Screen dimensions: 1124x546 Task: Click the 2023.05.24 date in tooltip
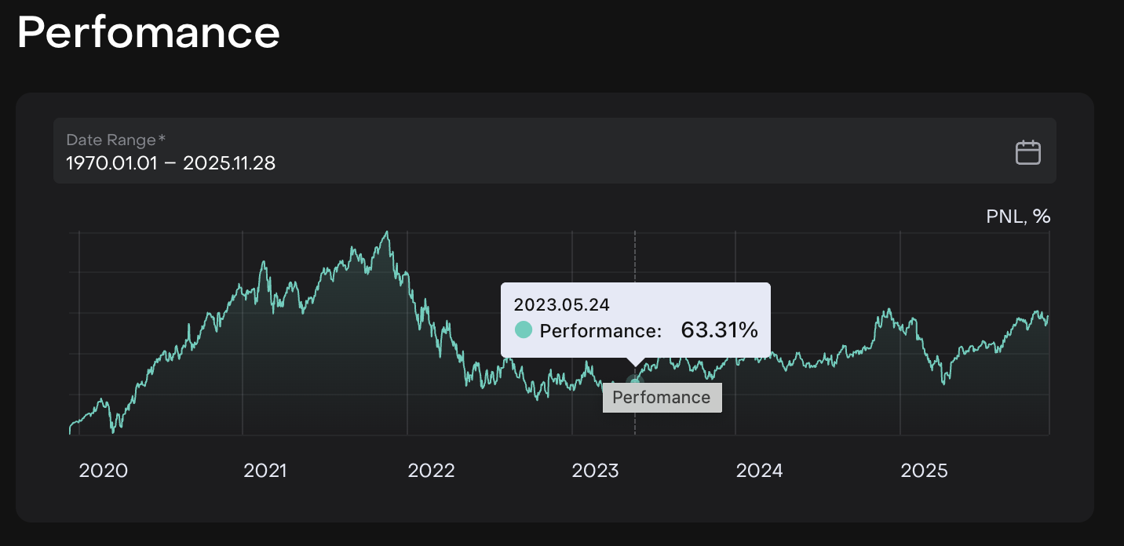coord(561,304)
